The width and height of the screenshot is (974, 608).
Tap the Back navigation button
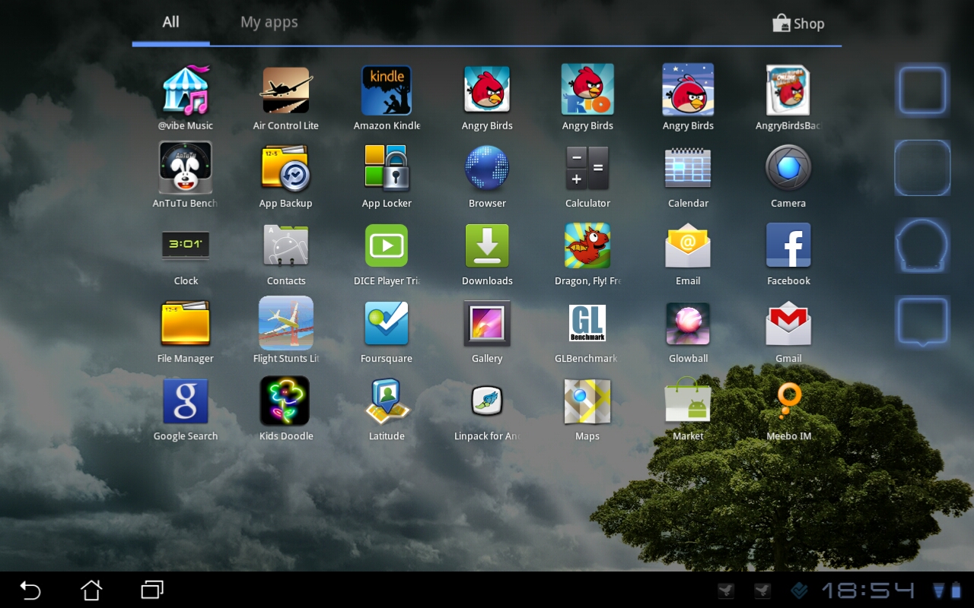(30, 590)
